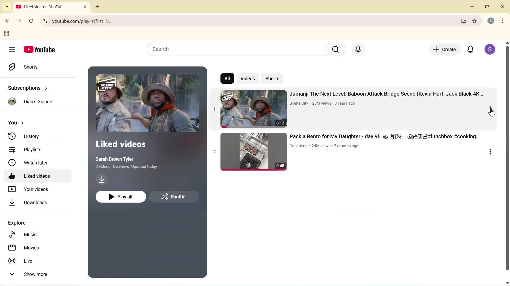510x286 pixels.
Task: Search with your voice using microphone icon
Action: [358, 49]
